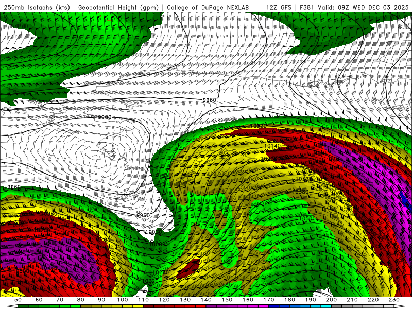The width and height of the screenshot is (412, 309).
Task: Click the legend value "110"
Action: 144,300
